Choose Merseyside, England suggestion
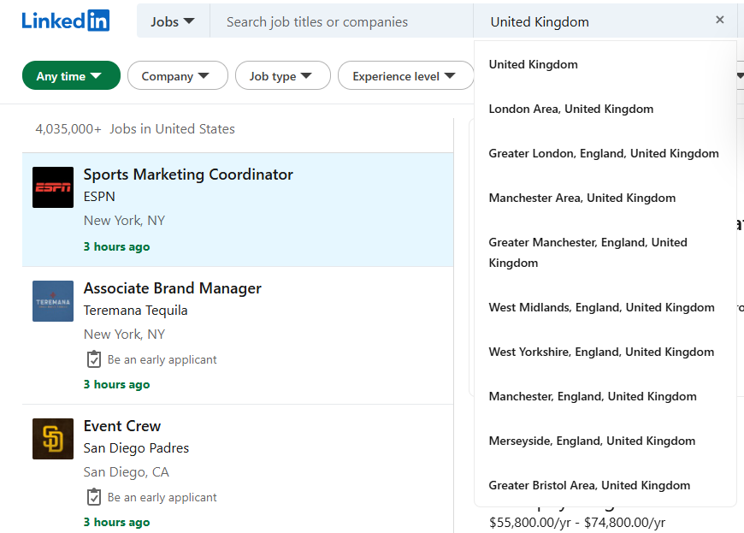 pos(605,441)
